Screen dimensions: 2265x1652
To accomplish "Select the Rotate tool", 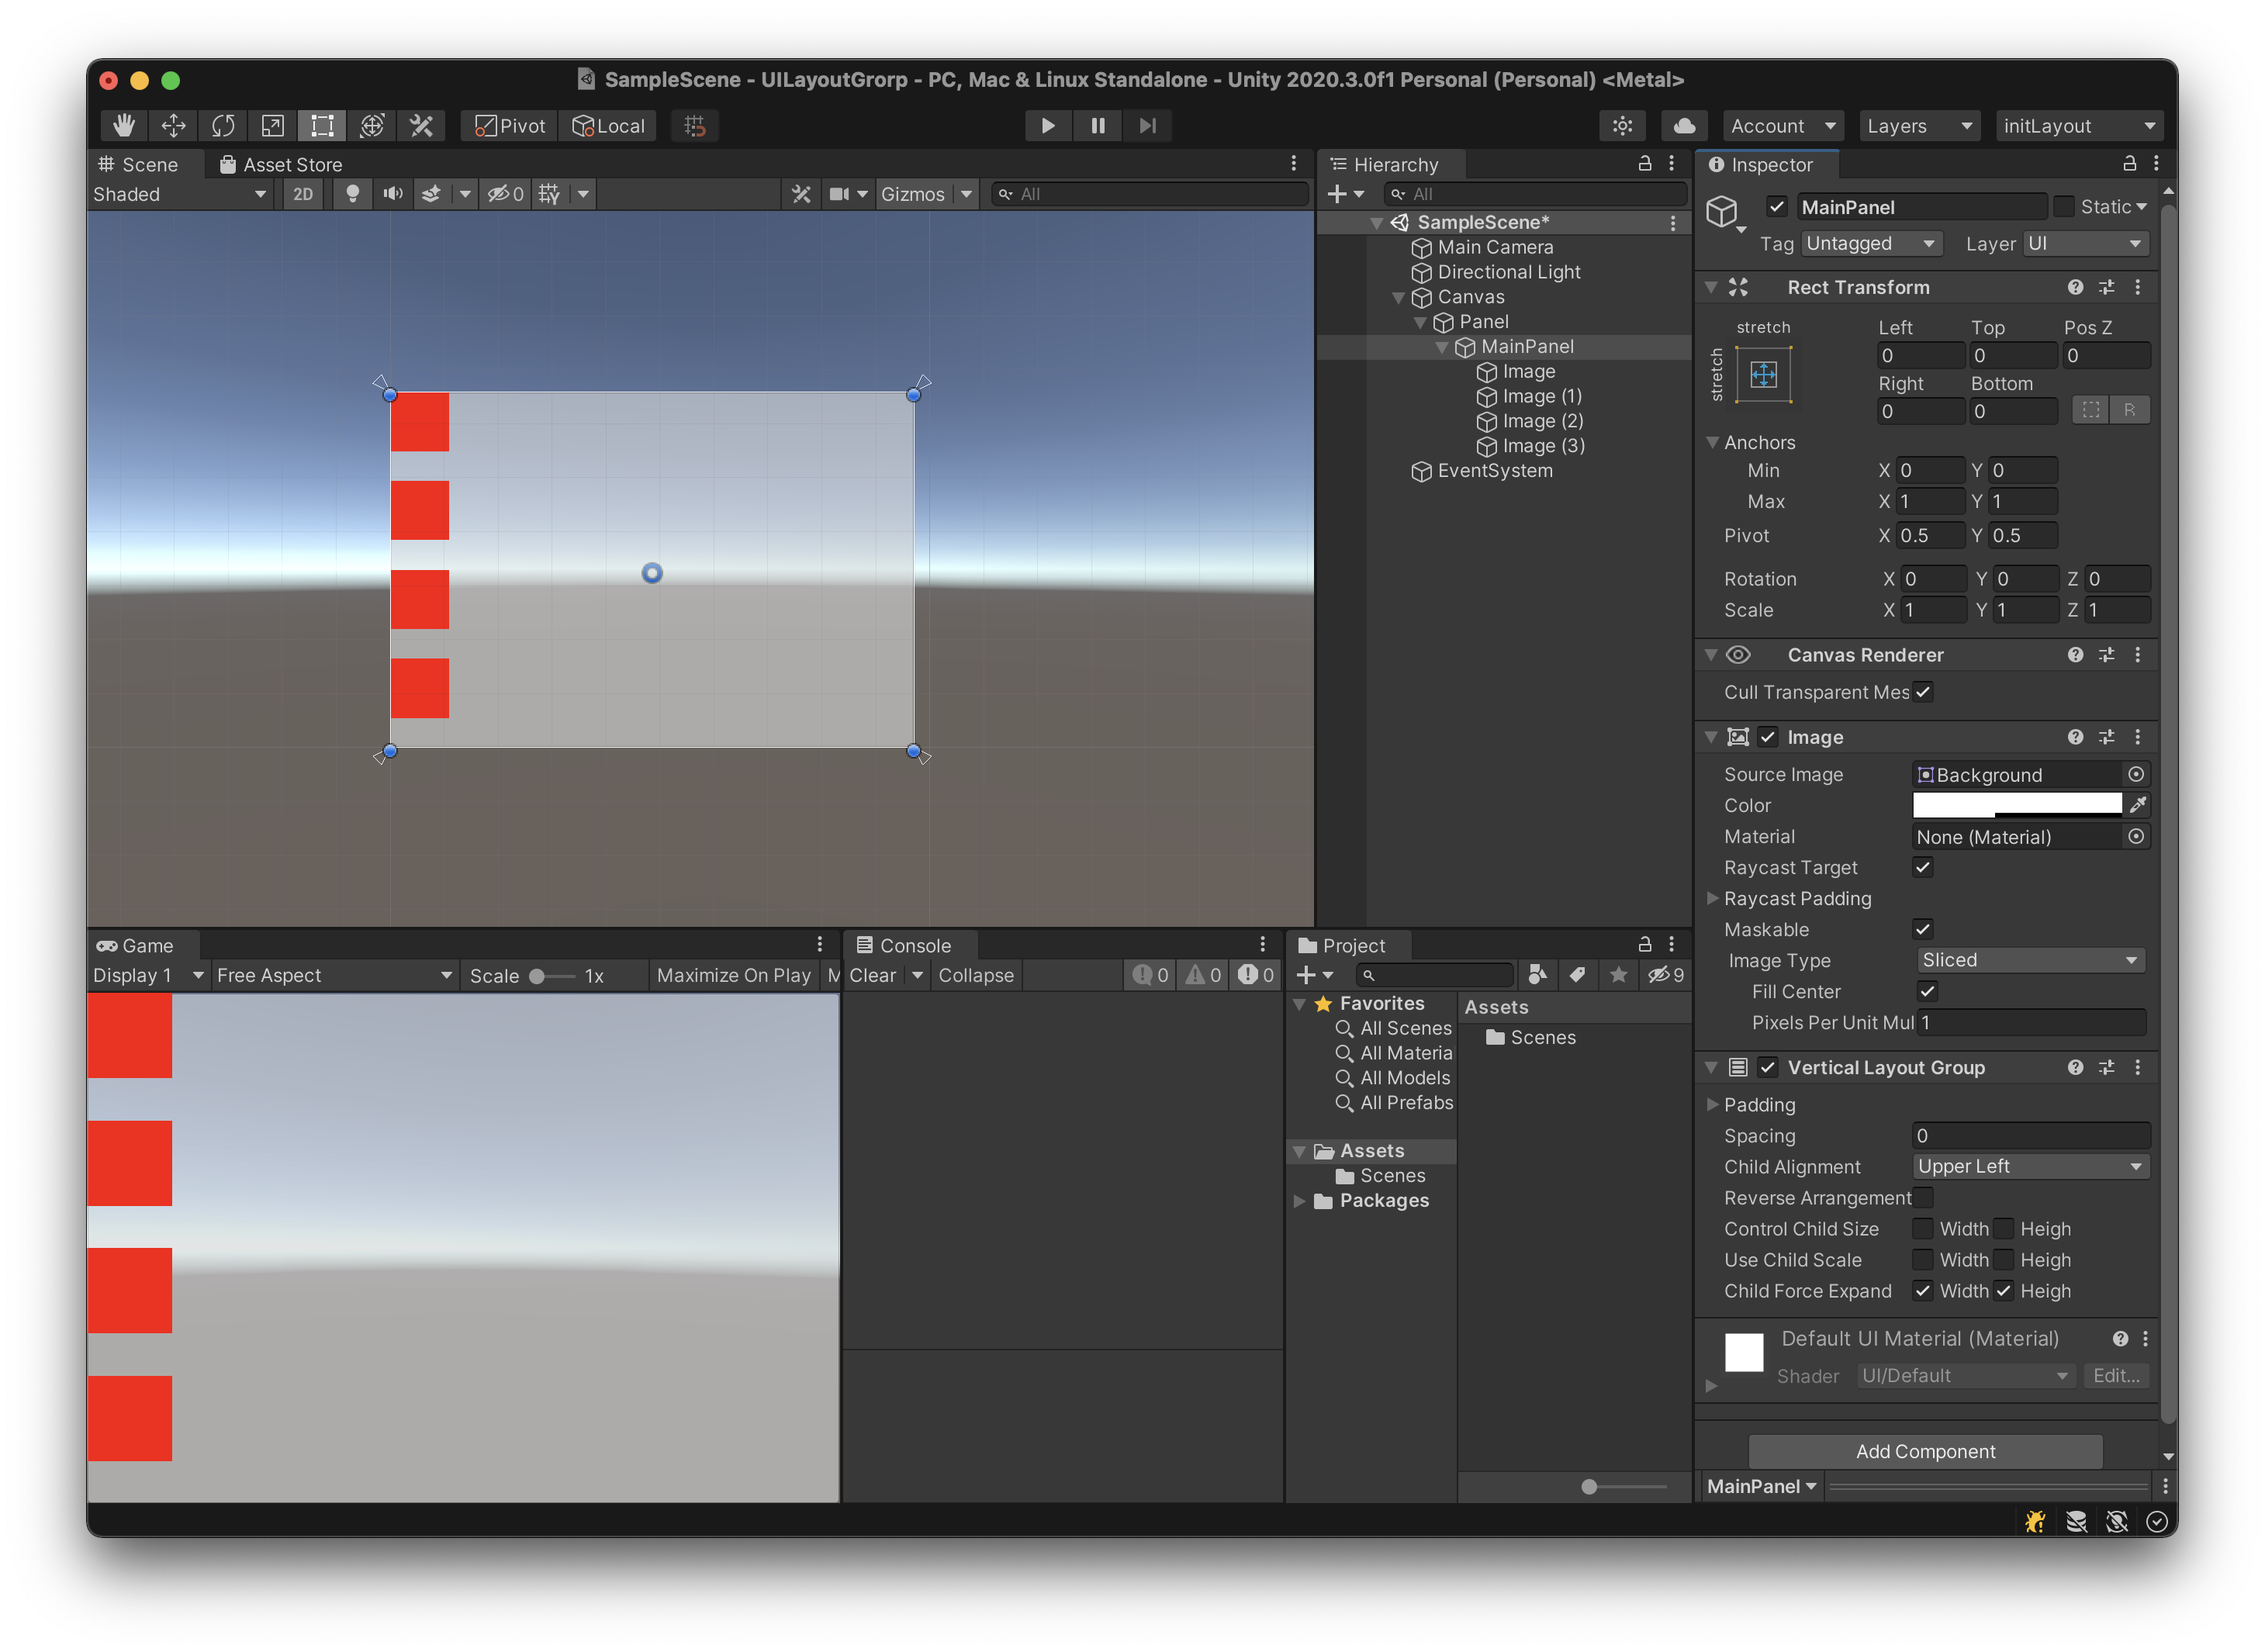I will coord(222,125).
